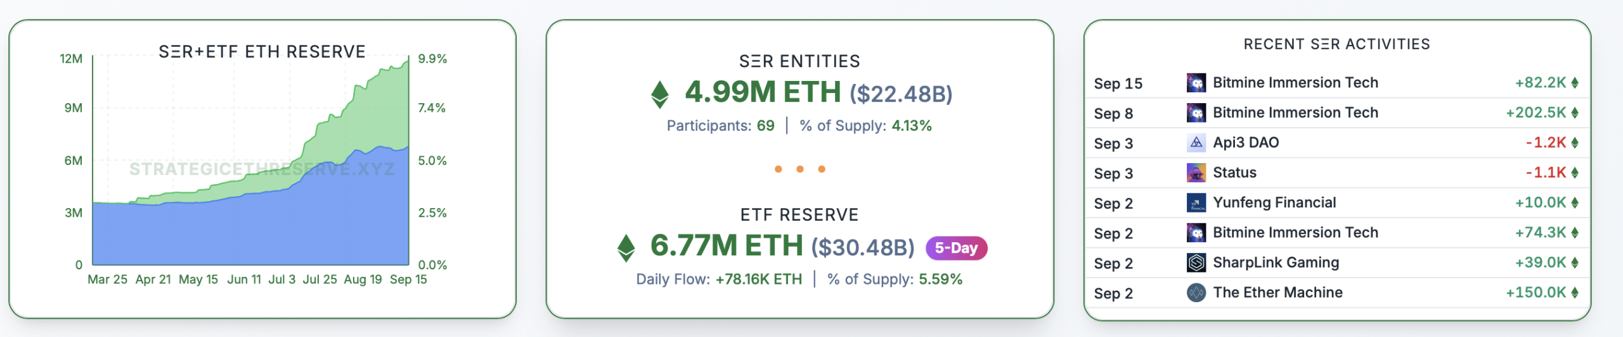The image size is (1623, 337).
Task: Click the Status entity logo
Action: (1196, 173)
